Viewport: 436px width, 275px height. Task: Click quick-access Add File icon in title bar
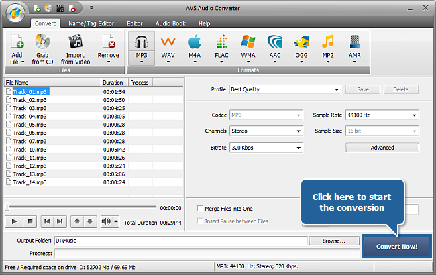(37, 8)
